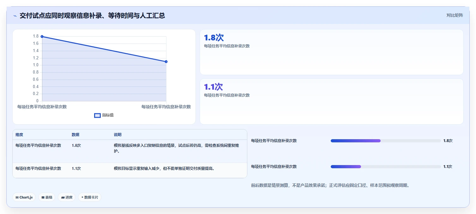
Task: Click the 表格 tag chip
Action: pos(47,197)
